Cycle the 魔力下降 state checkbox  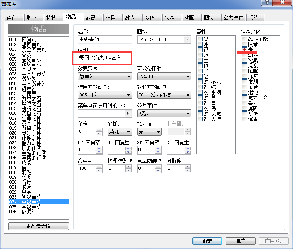[245, 98]
